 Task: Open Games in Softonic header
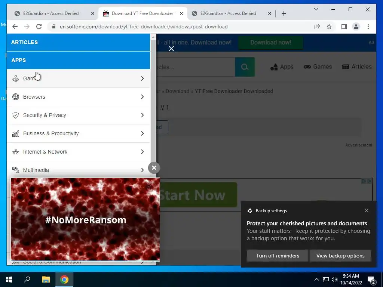[318, 67]
